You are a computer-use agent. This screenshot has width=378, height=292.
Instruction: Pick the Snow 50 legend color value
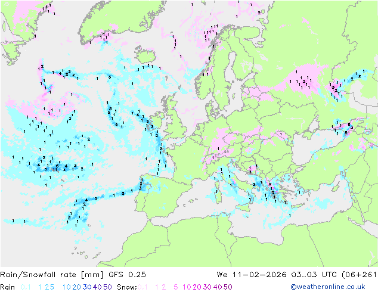point(228,287)
